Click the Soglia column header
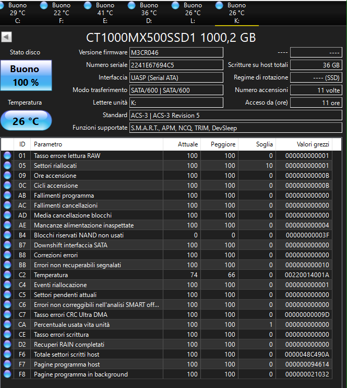 [x=257, y=144]
